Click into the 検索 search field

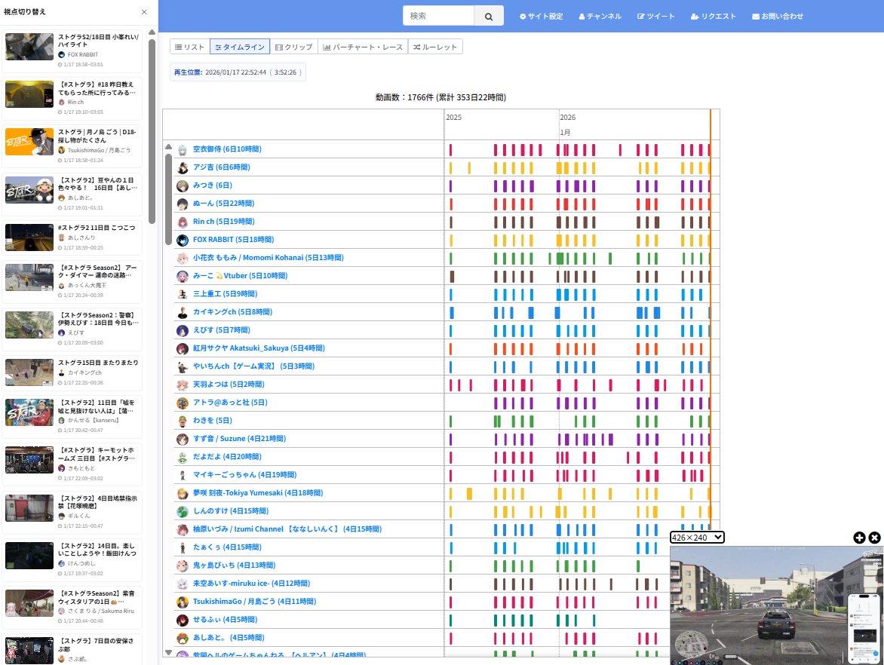439,17
